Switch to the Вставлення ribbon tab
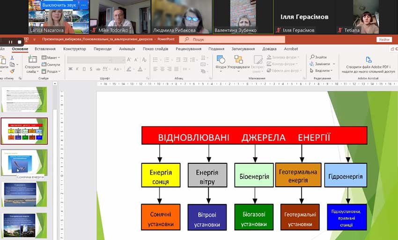 tap(45, 49)
